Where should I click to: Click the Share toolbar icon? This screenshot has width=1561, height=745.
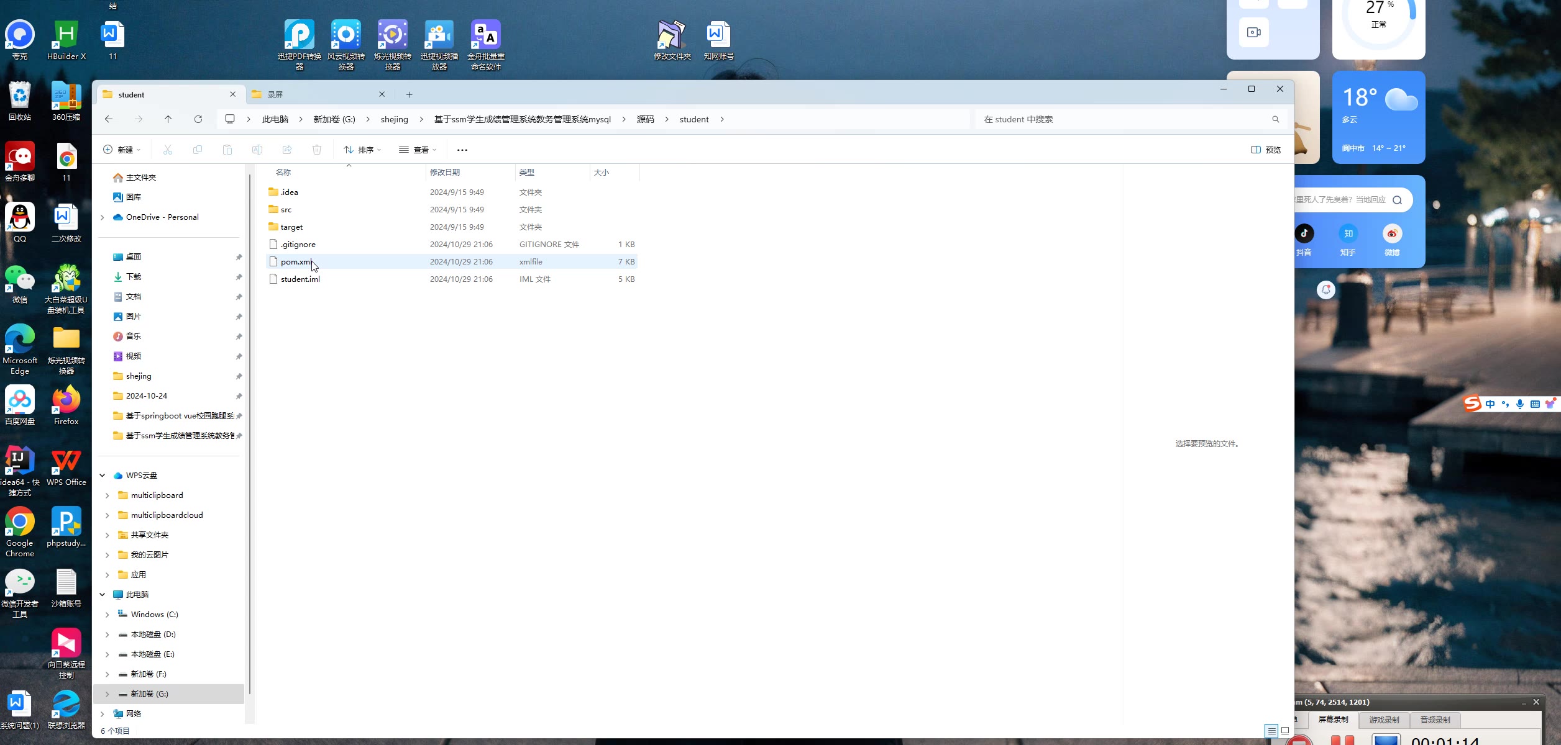coord(287,150)
